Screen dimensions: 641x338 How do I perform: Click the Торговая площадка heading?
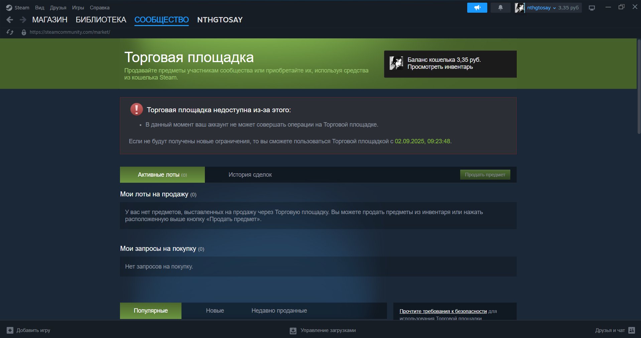tap(189, 57)
